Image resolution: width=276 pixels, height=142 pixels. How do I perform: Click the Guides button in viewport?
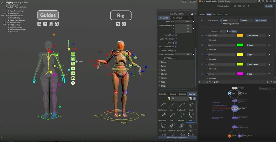click(x=48, y=15)
